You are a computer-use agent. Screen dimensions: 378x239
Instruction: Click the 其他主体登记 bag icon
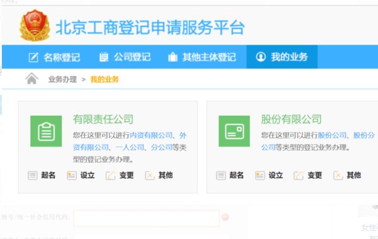[x=173, y=57]
